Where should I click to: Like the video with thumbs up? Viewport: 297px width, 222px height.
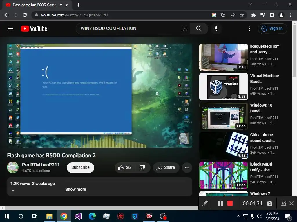pos(124,167)
